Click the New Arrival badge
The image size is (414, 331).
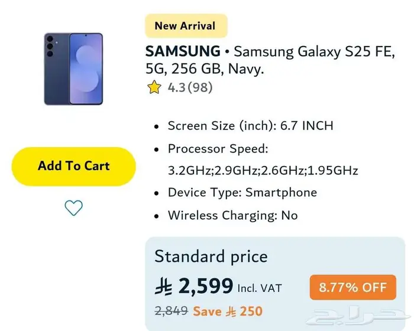click(186, 26)
